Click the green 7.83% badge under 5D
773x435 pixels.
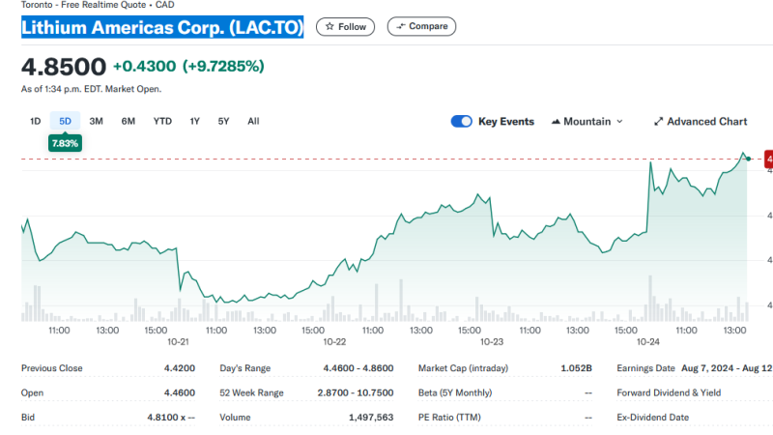(x=66, y=142)
